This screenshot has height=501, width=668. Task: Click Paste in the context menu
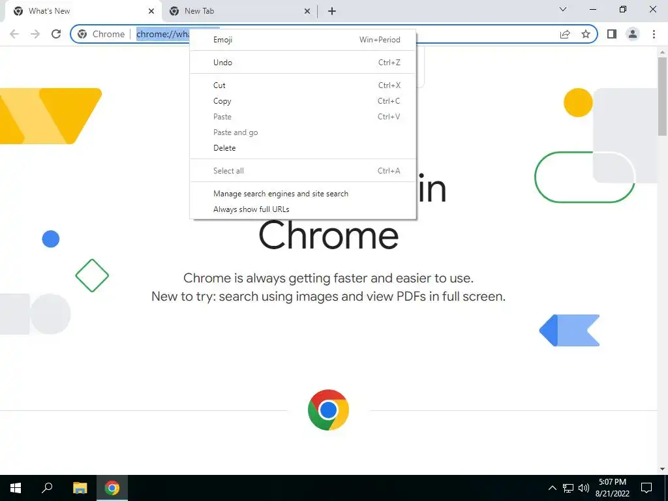coord(303,117)
